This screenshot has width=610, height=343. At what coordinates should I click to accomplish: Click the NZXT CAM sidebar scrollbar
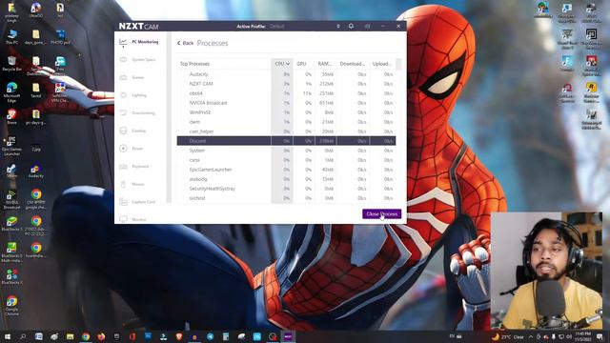(169, 116)
